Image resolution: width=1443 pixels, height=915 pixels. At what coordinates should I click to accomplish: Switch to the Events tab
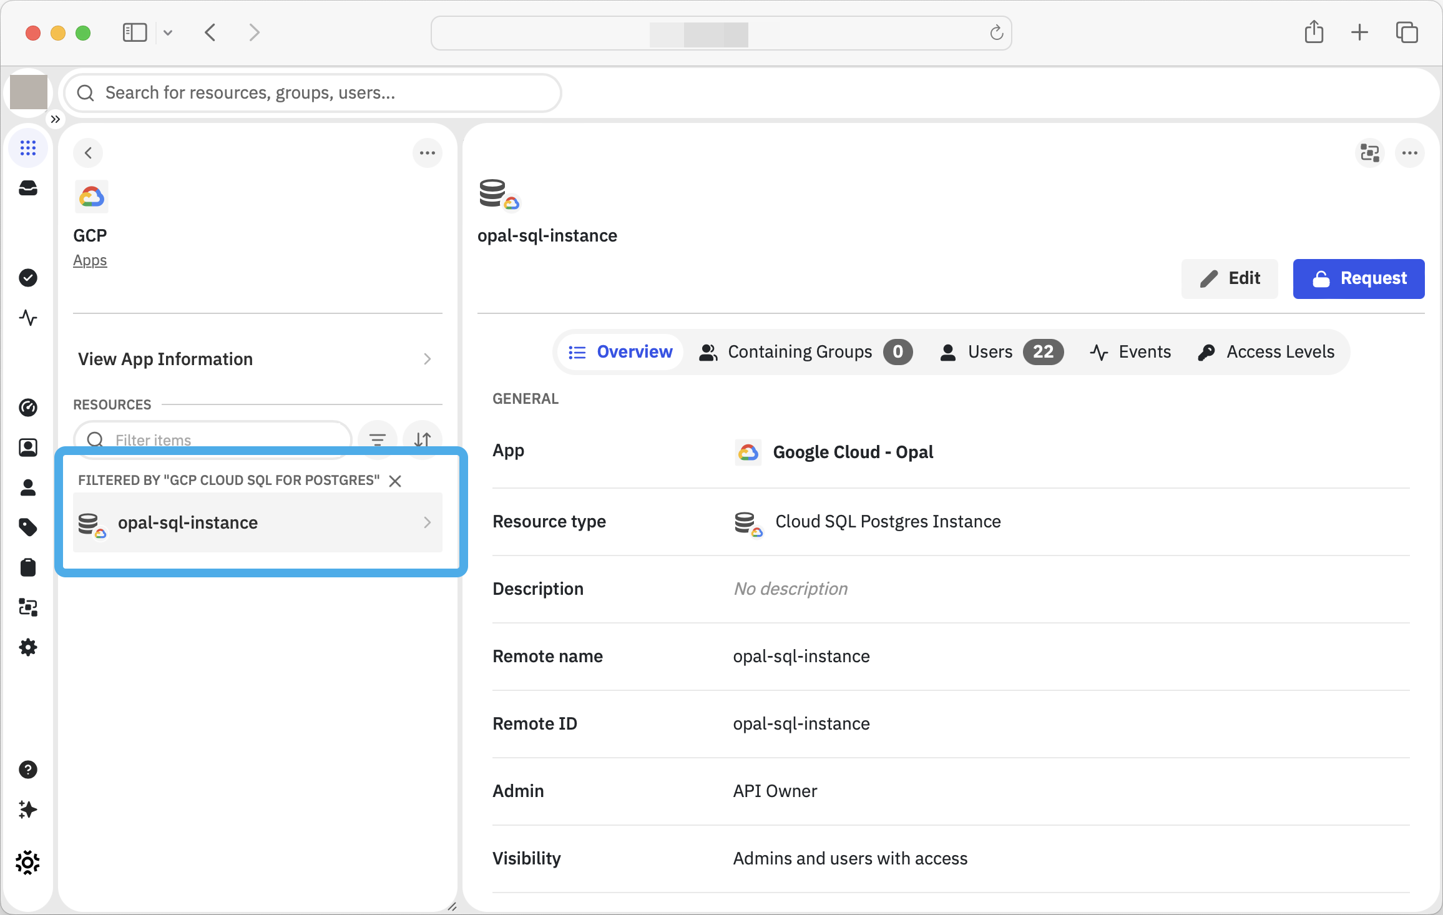pyautogui.click(x=1131, y=352)
